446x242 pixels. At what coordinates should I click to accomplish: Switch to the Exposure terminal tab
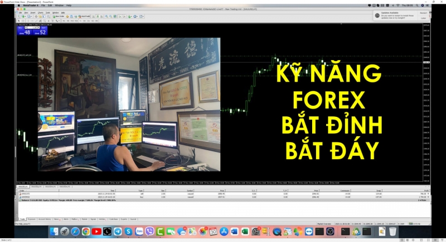32,219
